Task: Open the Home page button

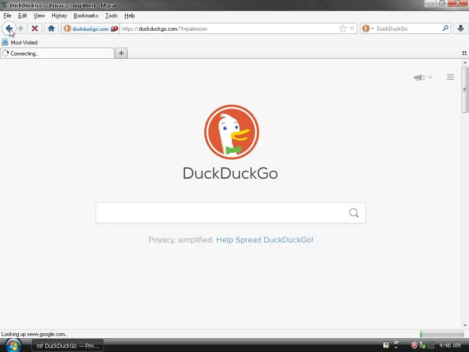Action: click(x=51, y=29)
